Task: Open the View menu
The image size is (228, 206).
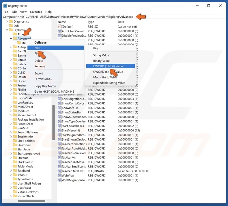Action: click(23, 12)
